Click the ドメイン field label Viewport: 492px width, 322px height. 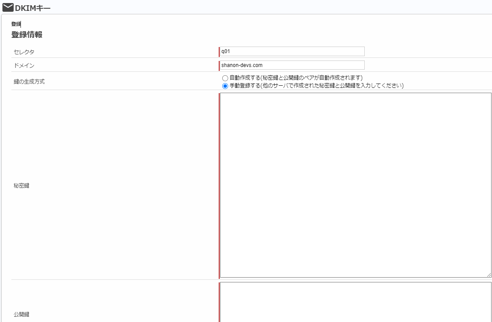coord(24,66)
